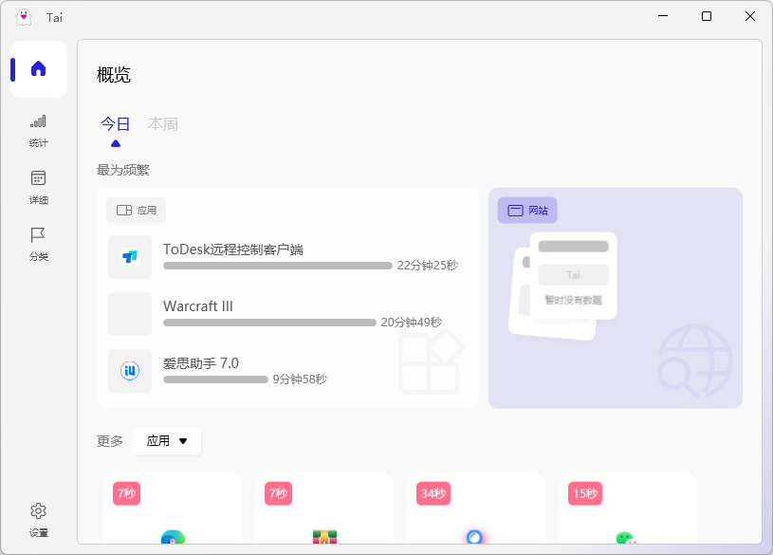Maximize the Tai window
Screen dimensions: 773x555
707,16
